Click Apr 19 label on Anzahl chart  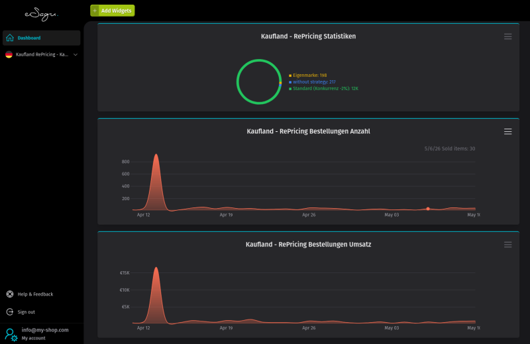(x=226, y=215)
